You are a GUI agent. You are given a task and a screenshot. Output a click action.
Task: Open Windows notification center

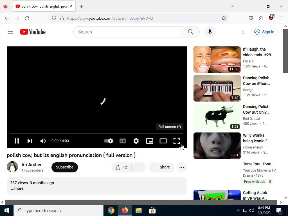(x=279, y=210)
